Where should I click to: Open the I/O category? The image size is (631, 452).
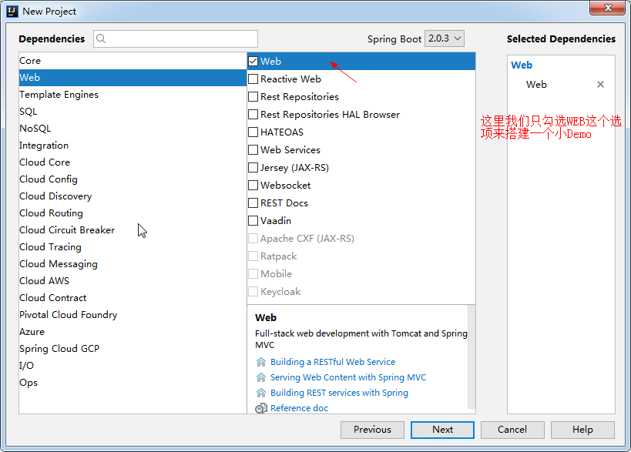(x=133, y=365)
